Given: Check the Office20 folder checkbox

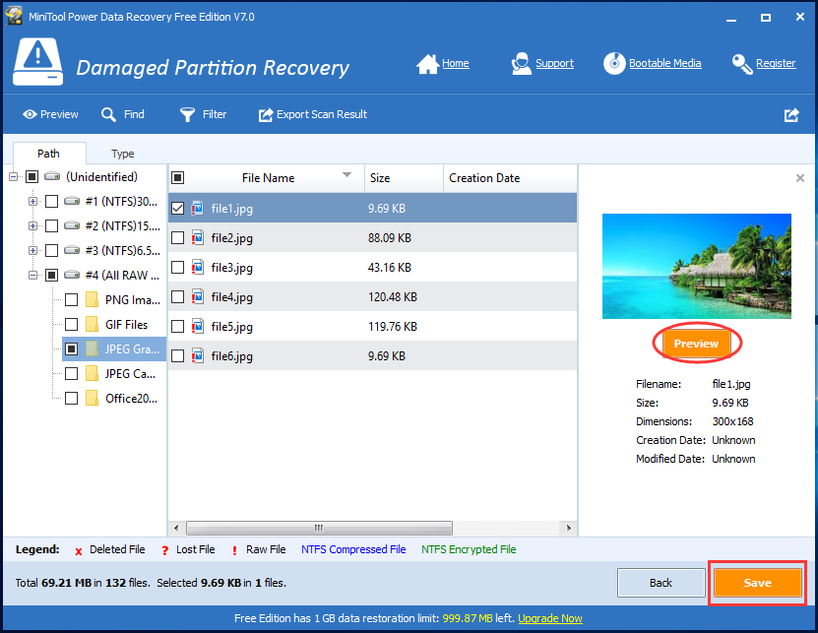Looking at the screenshot, I should (72, 398).
